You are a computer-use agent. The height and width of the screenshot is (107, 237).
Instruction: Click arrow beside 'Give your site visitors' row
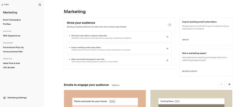[x=167, y=37]
